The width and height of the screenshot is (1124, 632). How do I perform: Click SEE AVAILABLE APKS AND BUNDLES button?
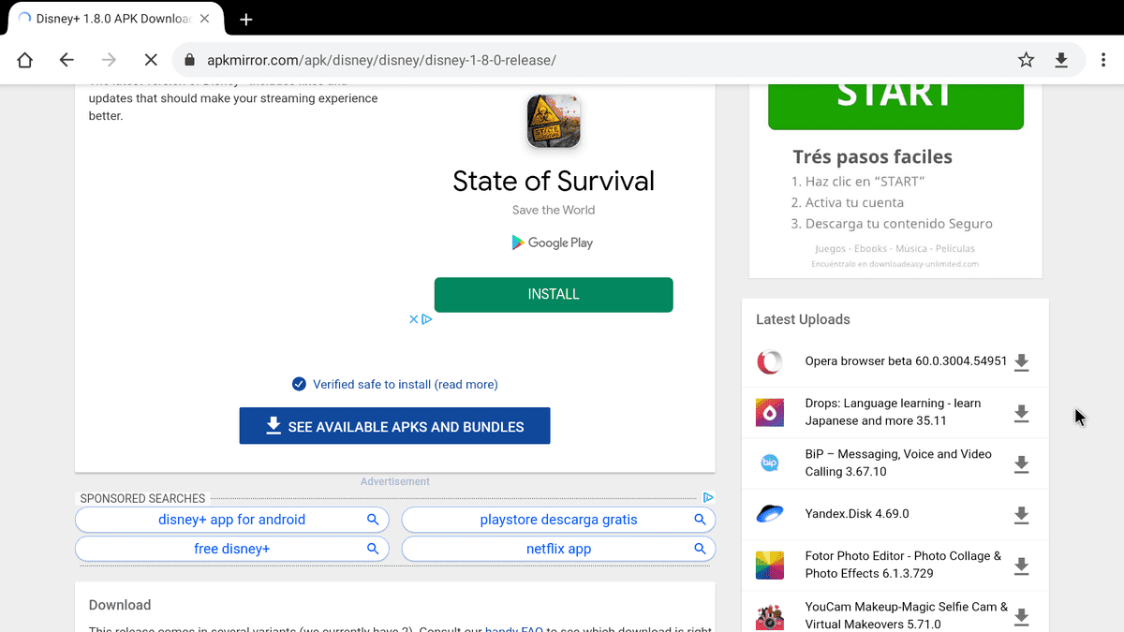394,426
